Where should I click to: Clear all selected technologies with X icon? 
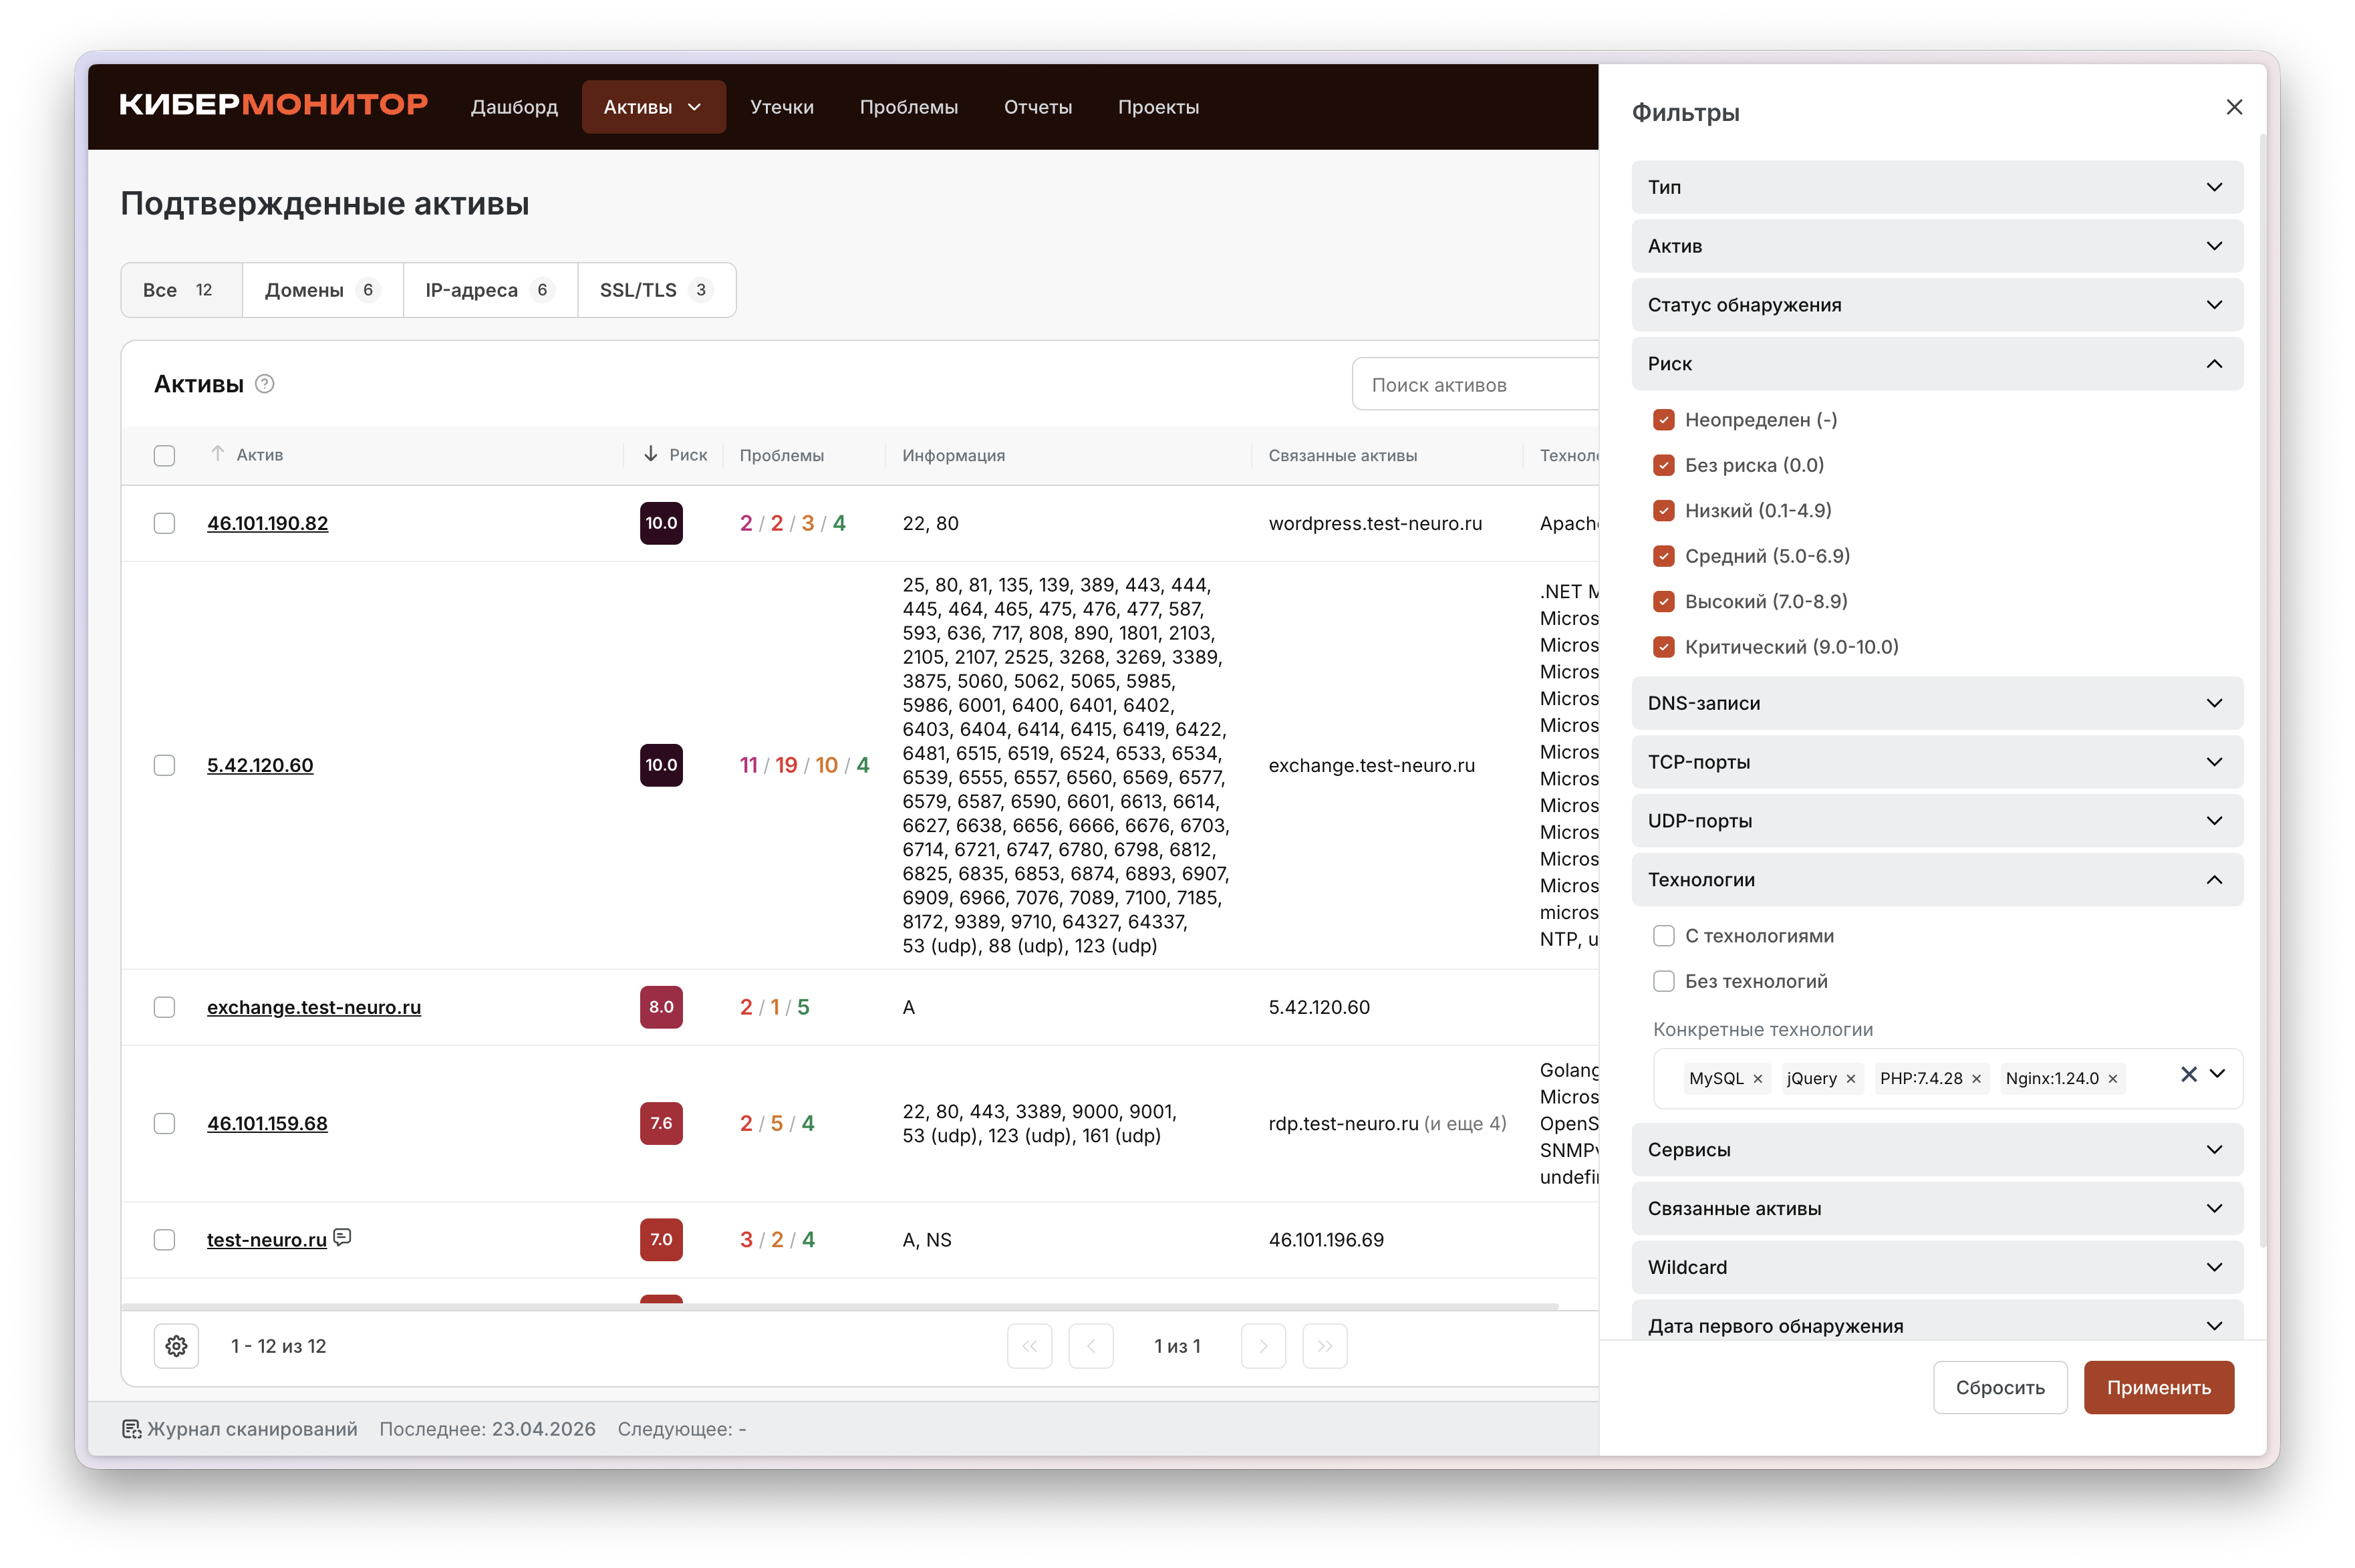point(2188,1074)
